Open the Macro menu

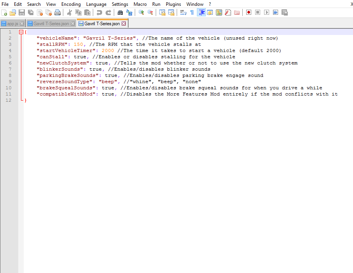point(140,4)
